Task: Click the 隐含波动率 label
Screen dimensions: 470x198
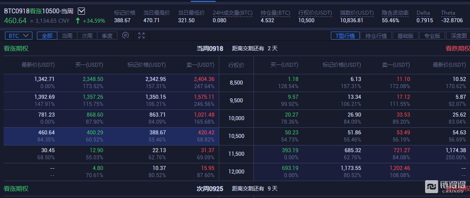Action: [395, 13]
